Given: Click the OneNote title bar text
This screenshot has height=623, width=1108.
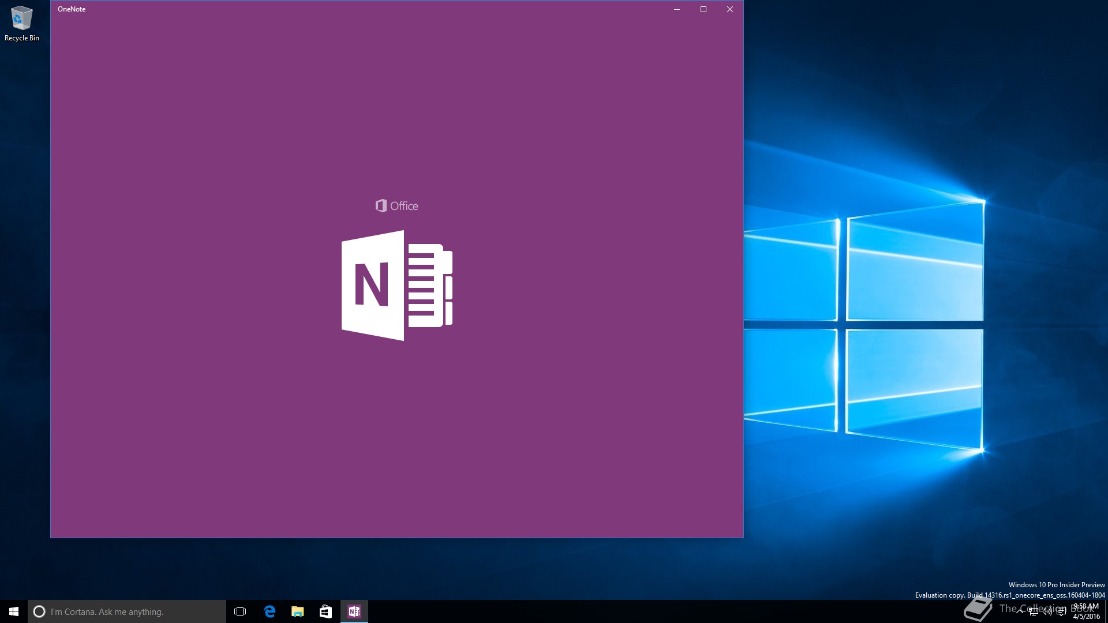Looking at the screenshot, I should point(72,9).
